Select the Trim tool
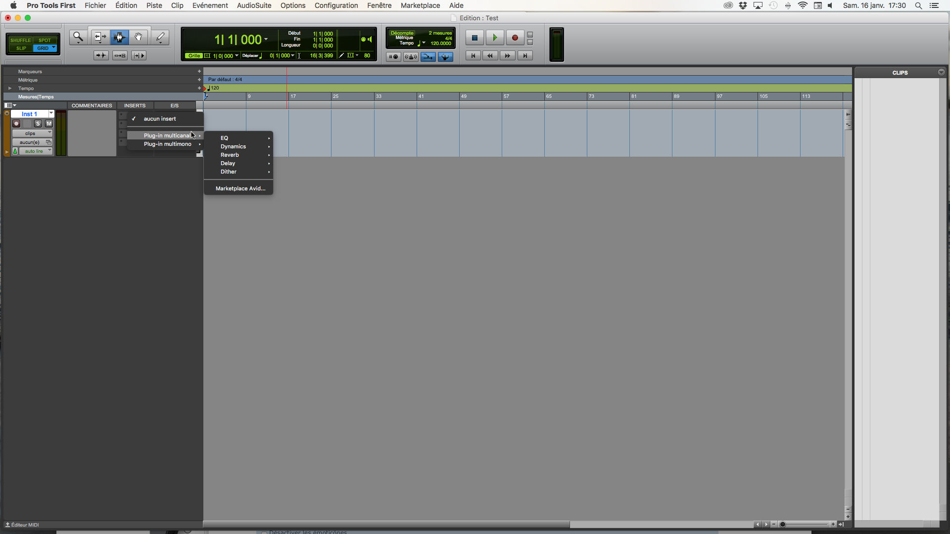The height and width of the screenshot is (534, 950). point(100,37)
